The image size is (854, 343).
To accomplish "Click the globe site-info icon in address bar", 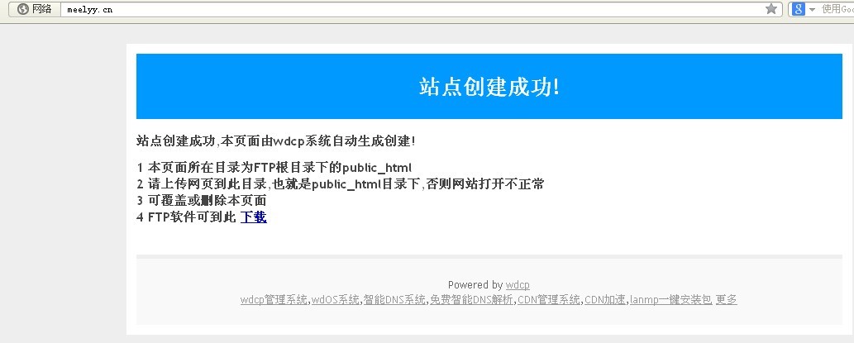I will point(23,9).
